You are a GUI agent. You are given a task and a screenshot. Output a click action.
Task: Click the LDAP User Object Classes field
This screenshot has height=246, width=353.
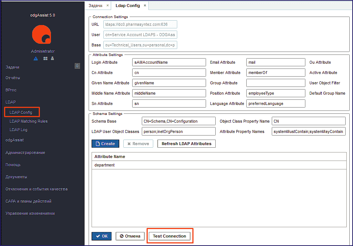click(x=178, y=131)
